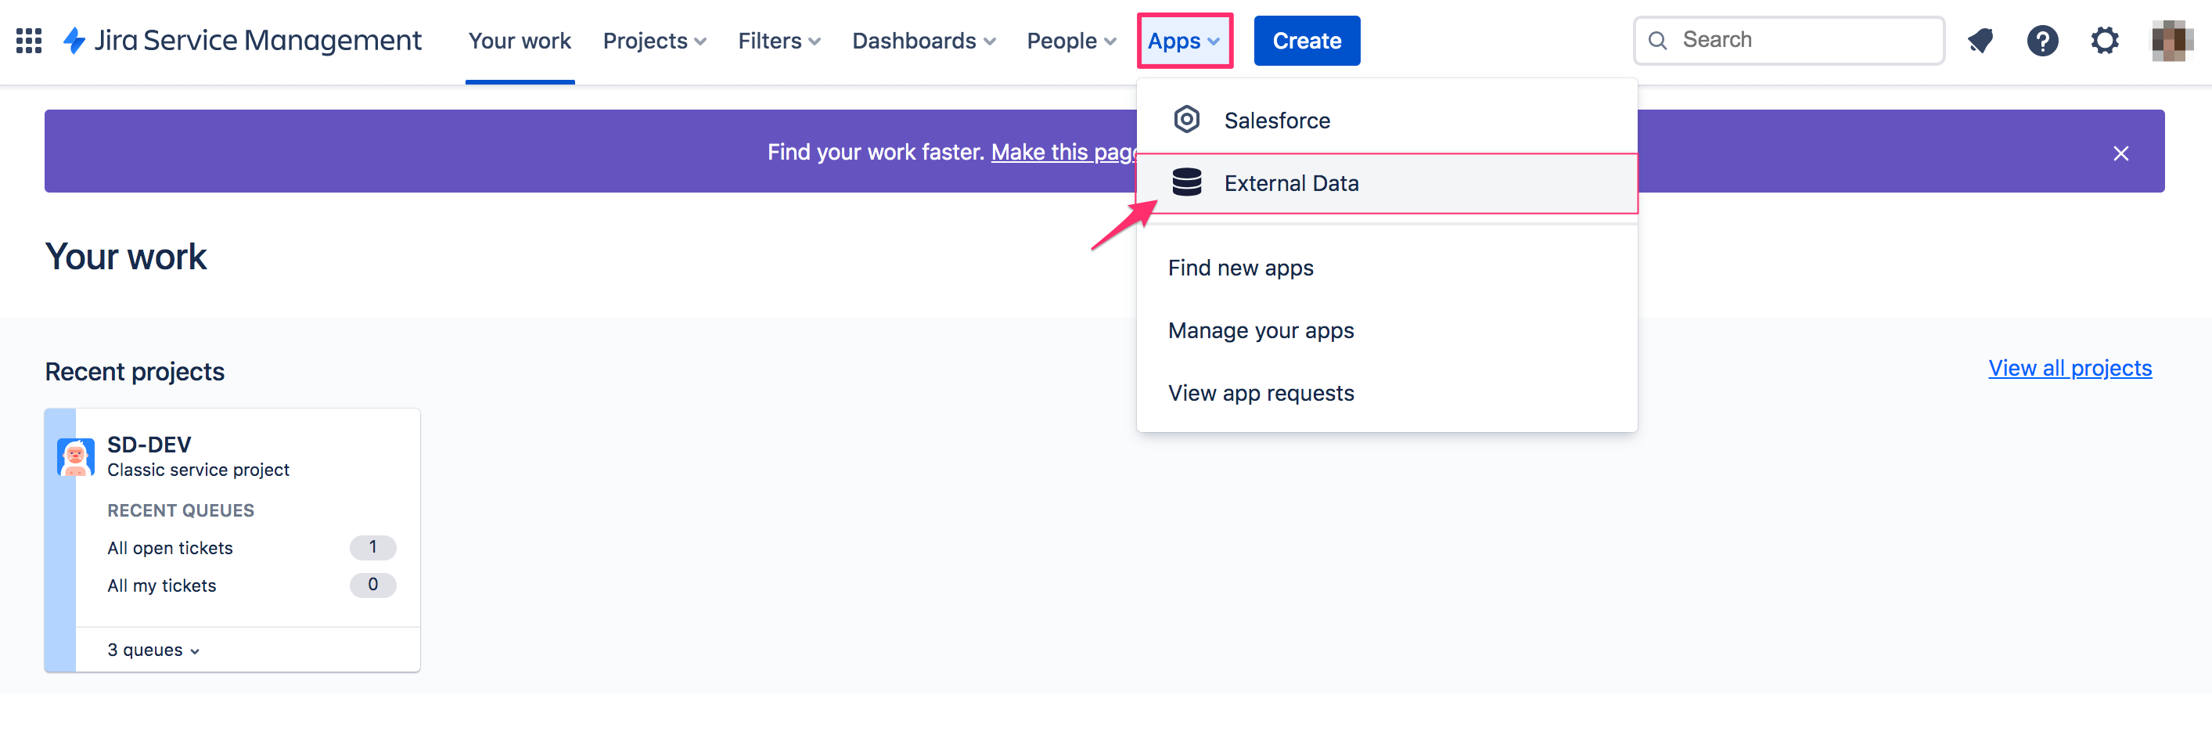This screenshot has width=2212, height=735.
Task: Open the Help question mark icon
Action: tap(2042, 41)
